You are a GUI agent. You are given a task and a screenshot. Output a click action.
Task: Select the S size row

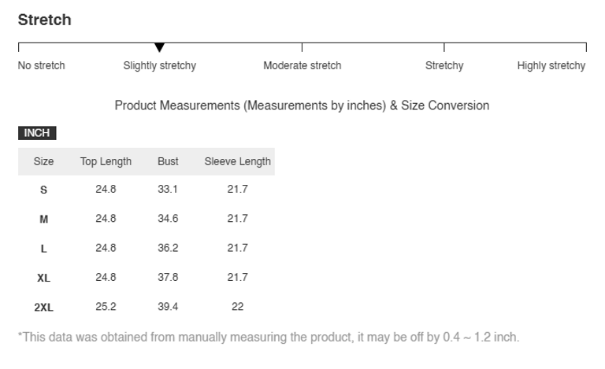[43, 190]
